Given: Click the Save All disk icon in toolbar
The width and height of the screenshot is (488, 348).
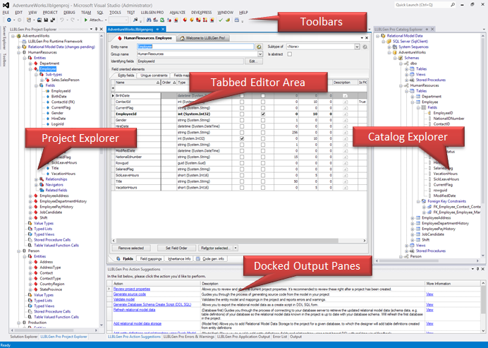Looking at the screenshot, I should (53, 20).
